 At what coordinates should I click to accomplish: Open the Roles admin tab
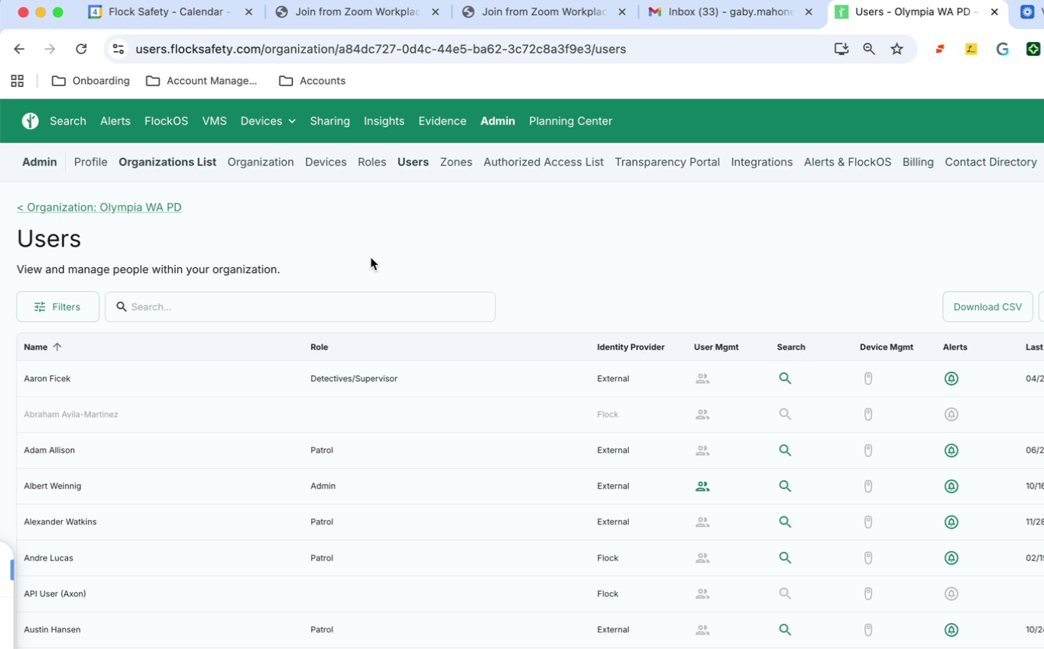(371, 162)
